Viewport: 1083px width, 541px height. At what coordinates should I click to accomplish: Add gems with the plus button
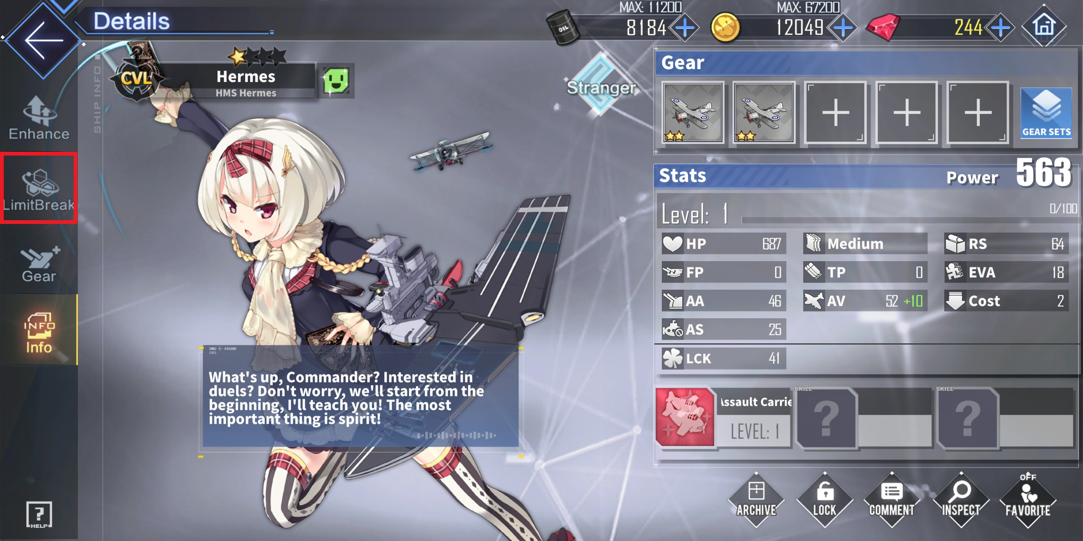(x=1001, y=28)
